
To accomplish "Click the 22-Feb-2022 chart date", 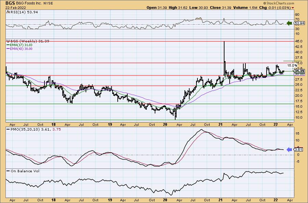I will [x=16, y=8].
